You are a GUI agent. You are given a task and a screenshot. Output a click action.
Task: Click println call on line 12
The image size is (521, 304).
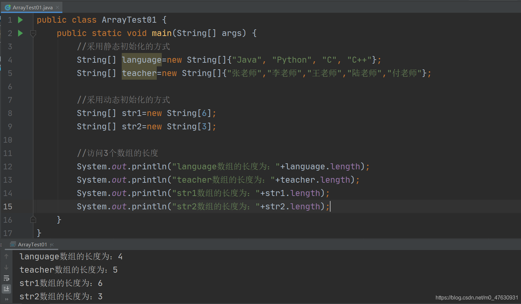coord(149,167)
